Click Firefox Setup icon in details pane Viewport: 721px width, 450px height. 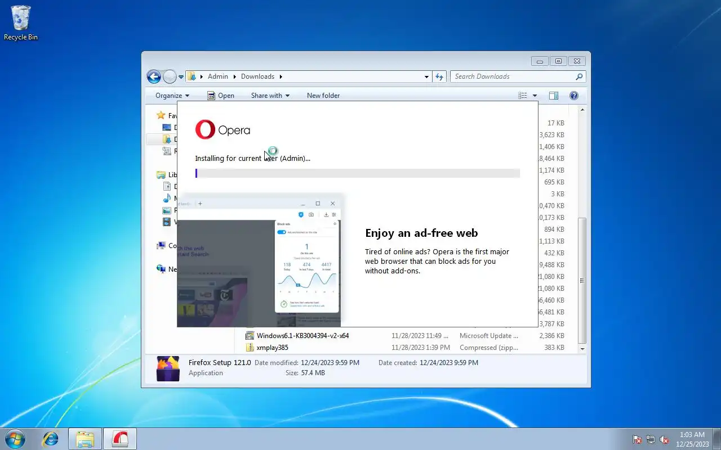click(x=168, y=368)
